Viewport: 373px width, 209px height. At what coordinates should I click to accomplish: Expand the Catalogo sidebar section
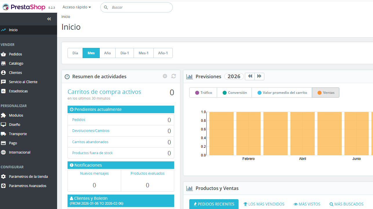[16, 64]
